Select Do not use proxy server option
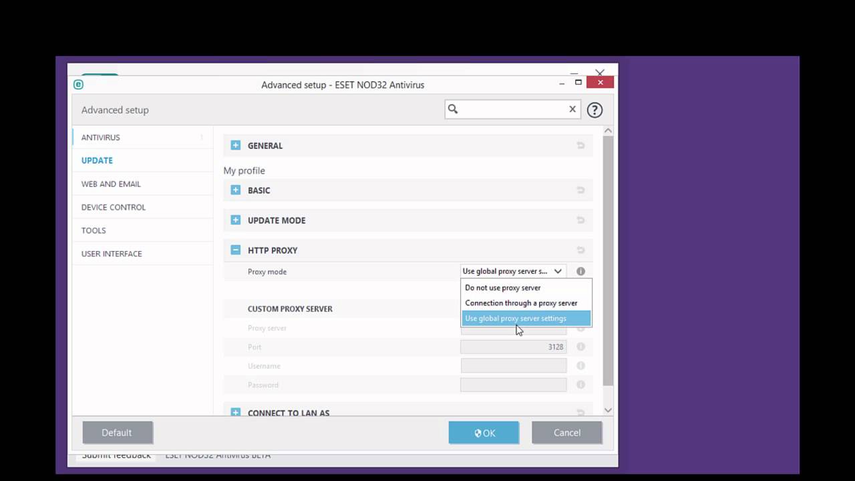The height and width of the screenshot is (481, 855). point(526,288)
